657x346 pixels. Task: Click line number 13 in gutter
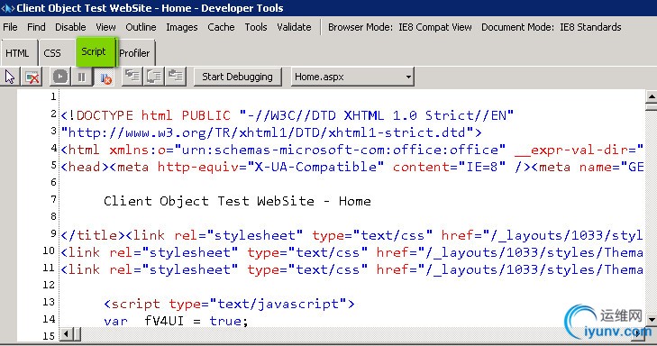tap(49, 302)
